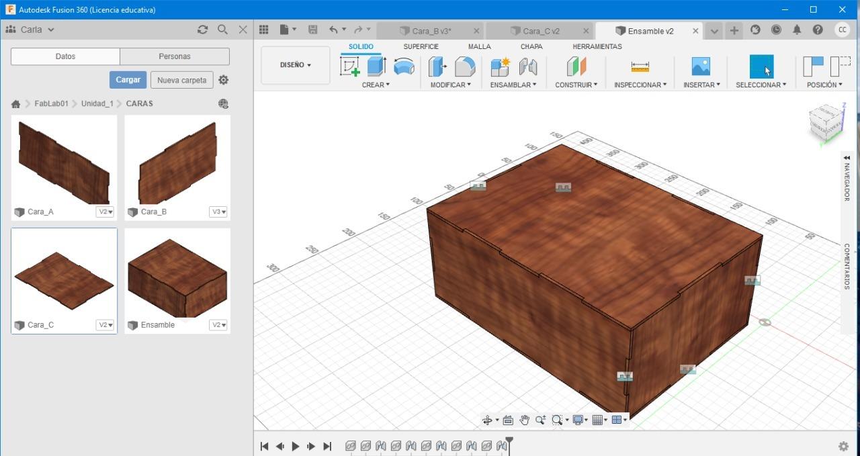
Task: Click the Joint tool in Ensamblar
Action: [528, 66]
